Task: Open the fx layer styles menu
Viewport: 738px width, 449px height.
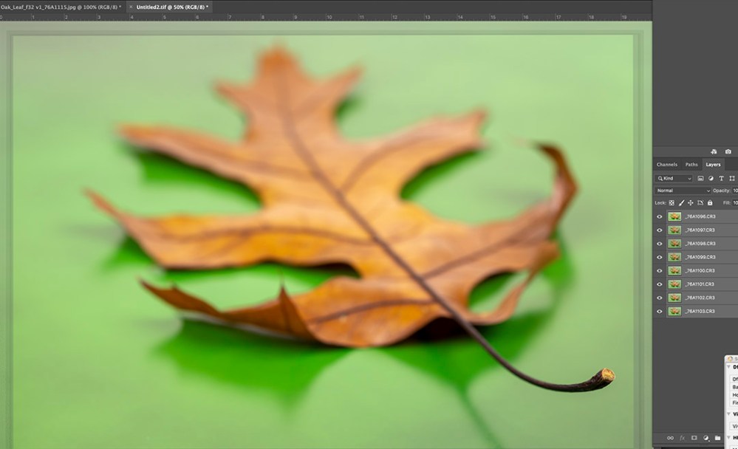Action: point(682,438)
